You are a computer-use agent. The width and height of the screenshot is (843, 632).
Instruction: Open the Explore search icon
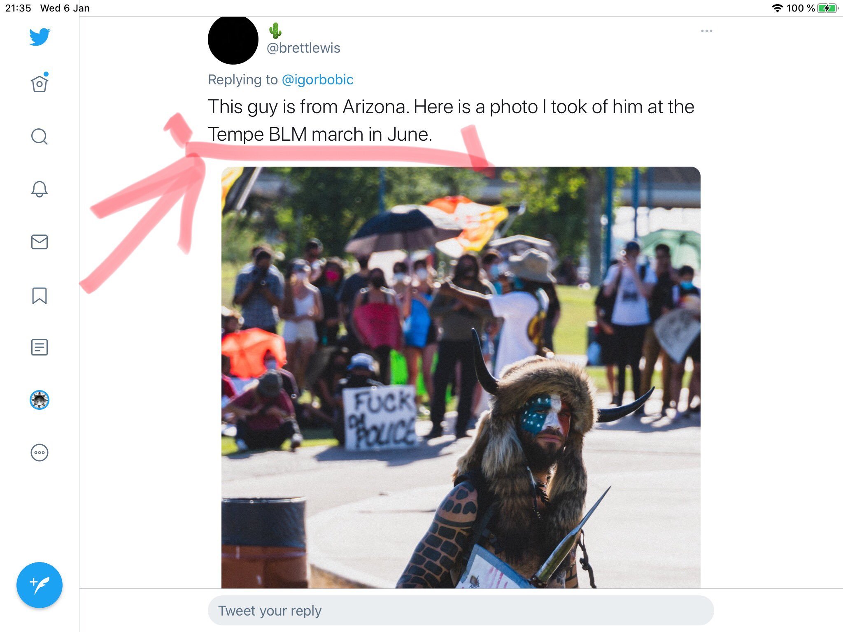(40, 137)
